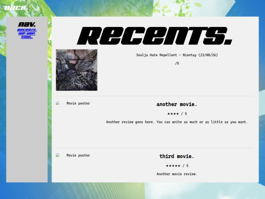Click the '/5' rating under Niontay album
Image resolution: width=265 pixels, height=199 pixels.
[x=177, y=63]
